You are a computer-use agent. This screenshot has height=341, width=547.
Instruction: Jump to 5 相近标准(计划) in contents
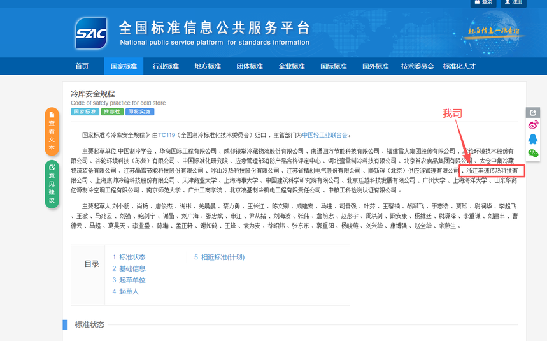(220, 258)
